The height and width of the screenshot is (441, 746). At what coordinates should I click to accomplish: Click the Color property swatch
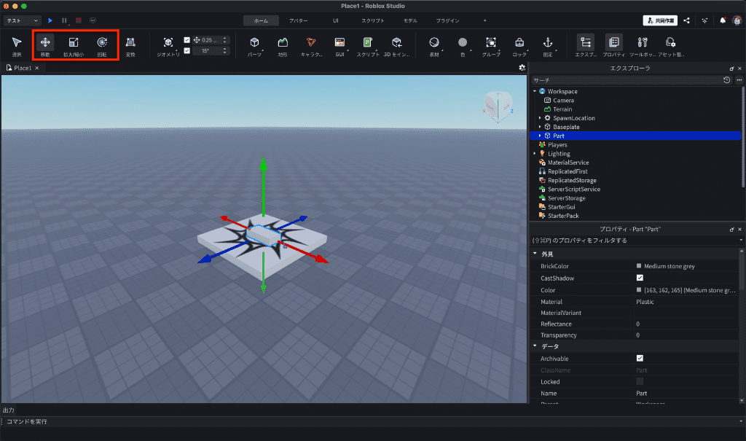pyautogui.click(x=639, y=290)
